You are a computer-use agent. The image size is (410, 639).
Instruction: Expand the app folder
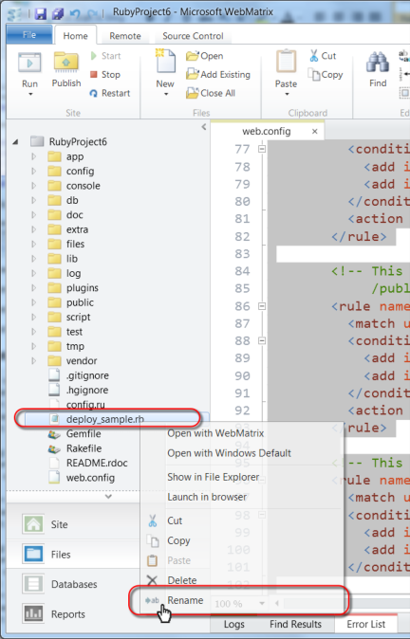[34, 156]
